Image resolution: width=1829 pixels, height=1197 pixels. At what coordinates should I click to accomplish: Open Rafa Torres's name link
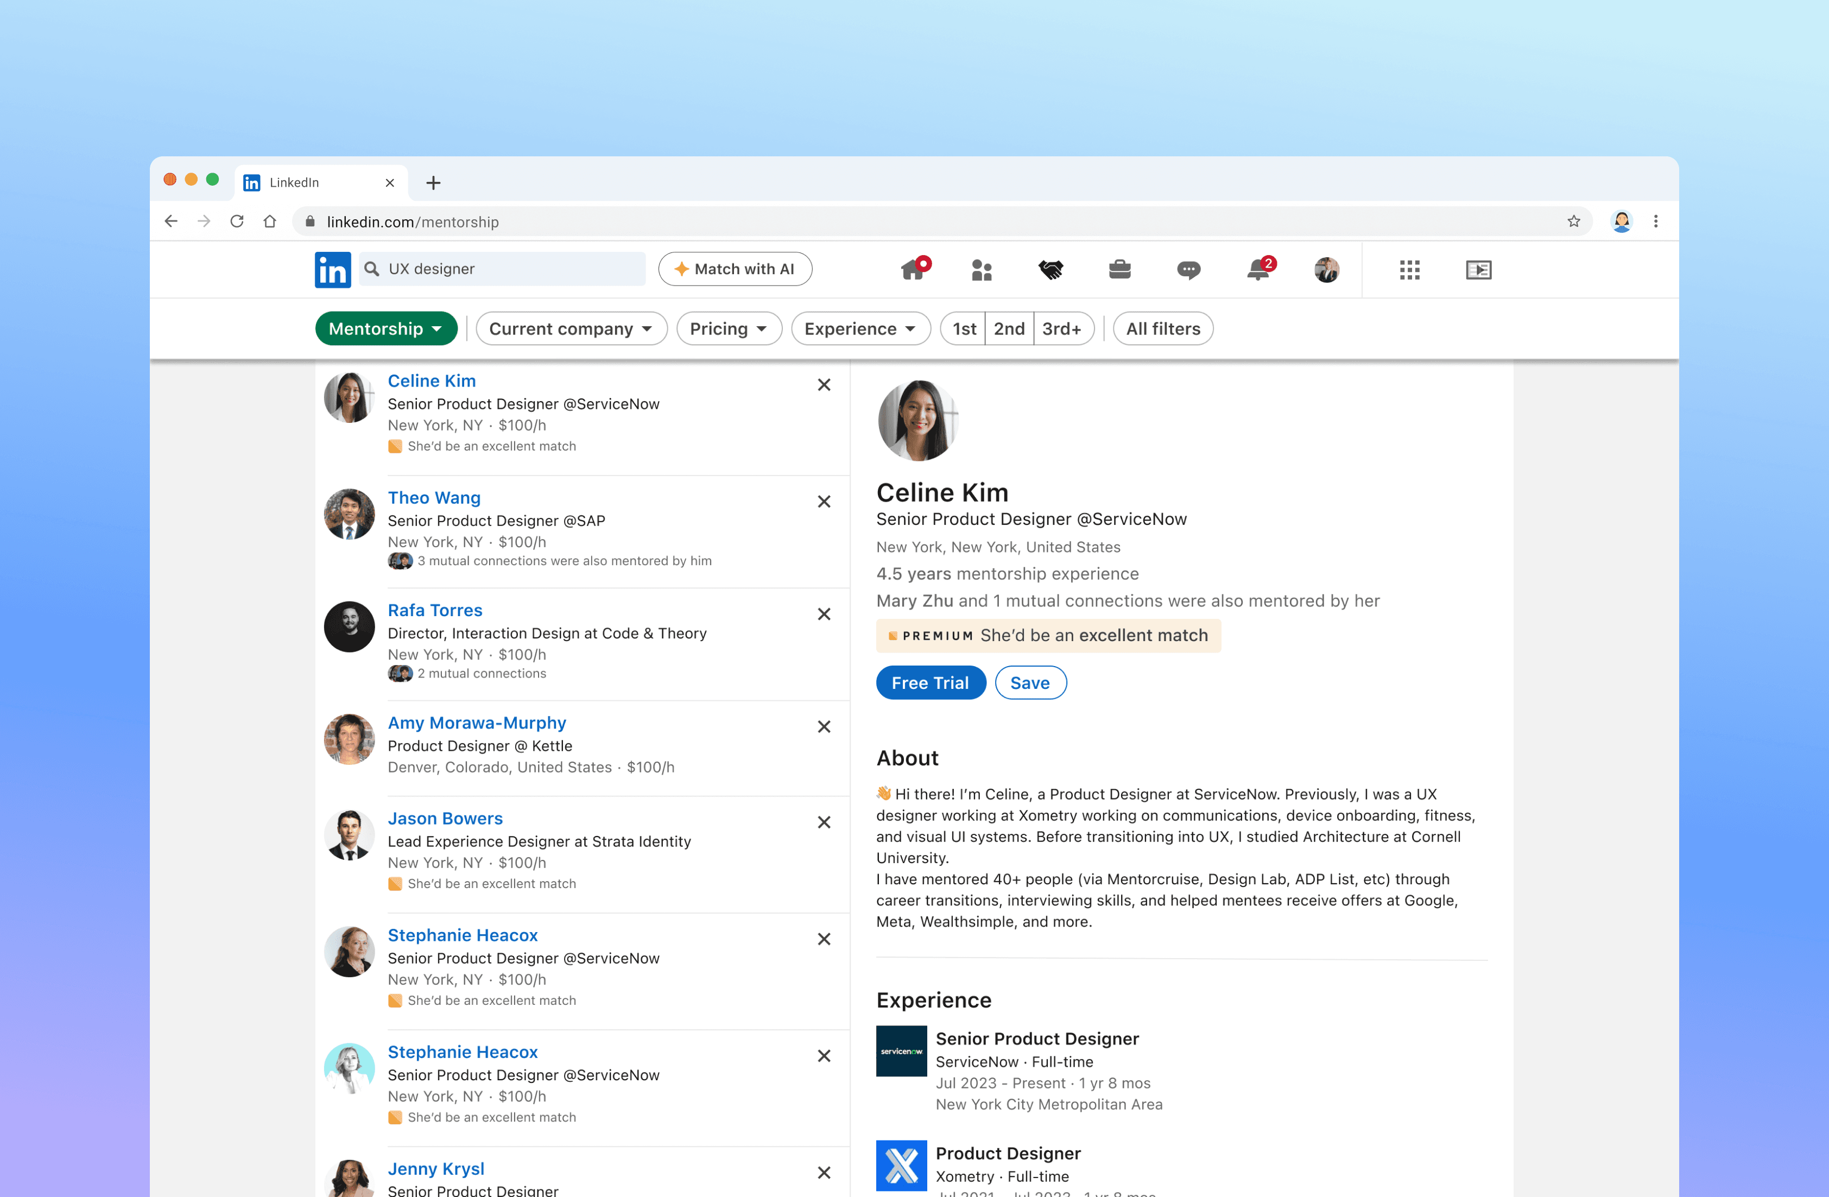click(x=435, y=610)
